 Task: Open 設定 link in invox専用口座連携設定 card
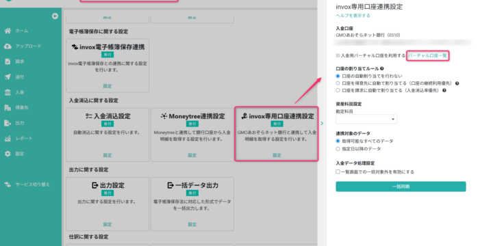(277, 155)
